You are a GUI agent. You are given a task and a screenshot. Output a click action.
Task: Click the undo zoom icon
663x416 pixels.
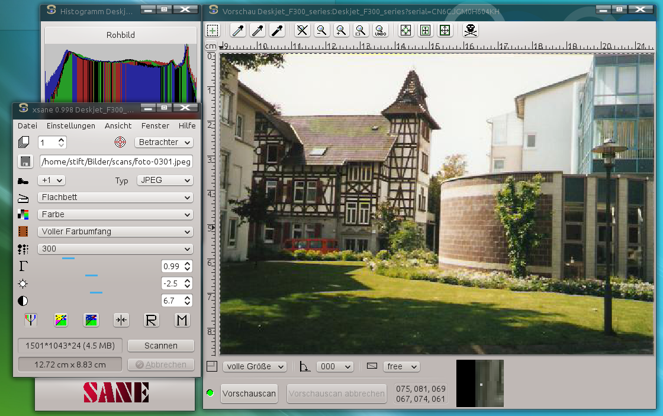(379, 30)
